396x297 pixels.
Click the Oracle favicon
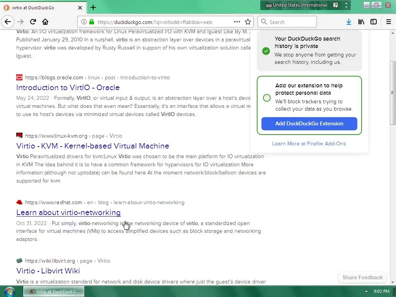pyautogui.click(x=19, y=77)
